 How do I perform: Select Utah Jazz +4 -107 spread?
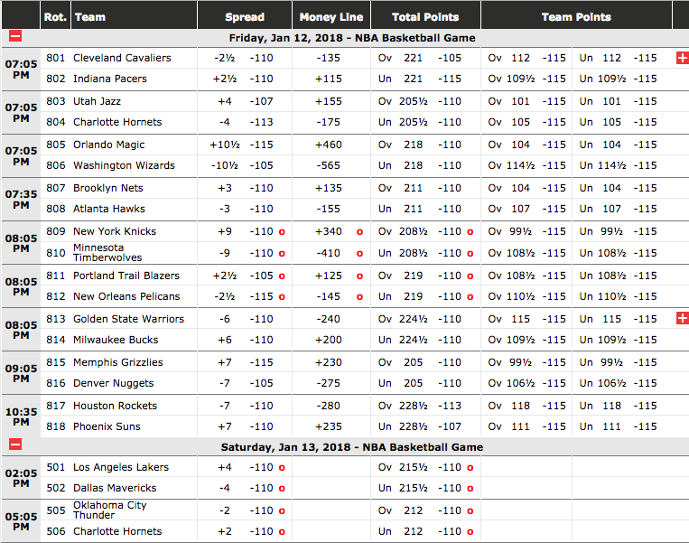tap(246, 101)
